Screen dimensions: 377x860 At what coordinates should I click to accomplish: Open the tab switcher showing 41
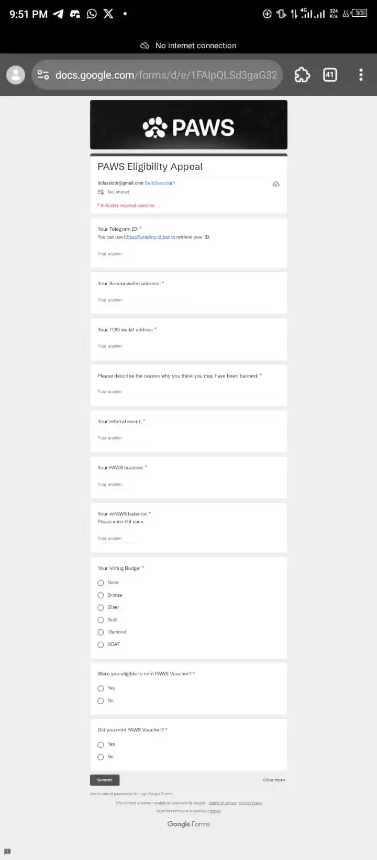pos(330,75)
